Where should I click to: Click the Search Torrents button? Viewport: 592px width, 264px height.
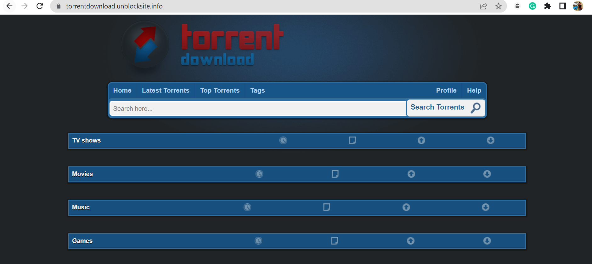pos(446,108)
